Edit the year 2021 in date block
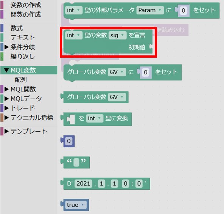This screenshot has width=224, height=214. click(x=83, y=184)
